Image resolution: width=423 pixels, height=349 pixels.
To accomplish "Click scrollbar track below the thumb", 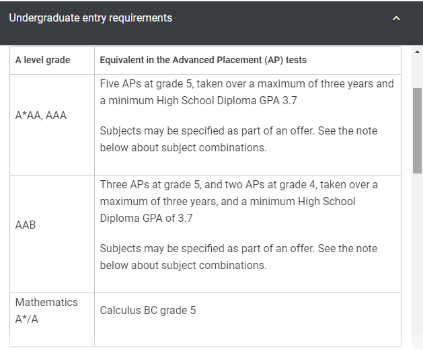I will pos(417,256).
